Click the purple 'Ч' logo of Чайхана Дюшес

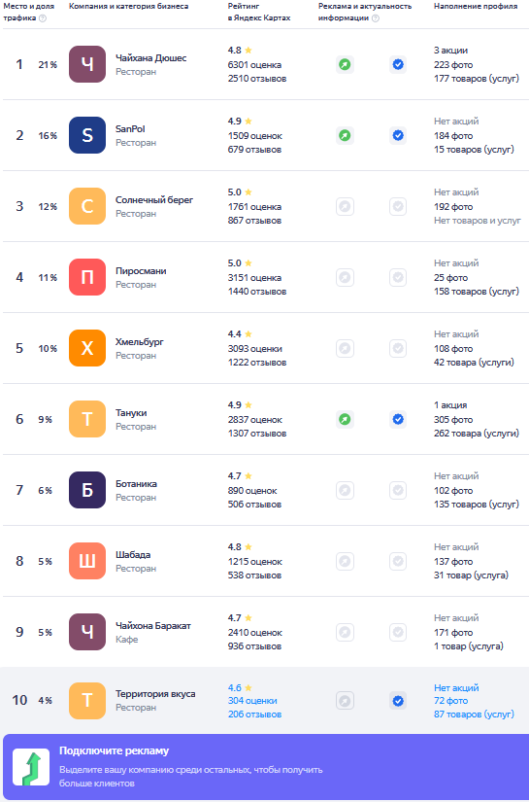[x=87, y=64]
